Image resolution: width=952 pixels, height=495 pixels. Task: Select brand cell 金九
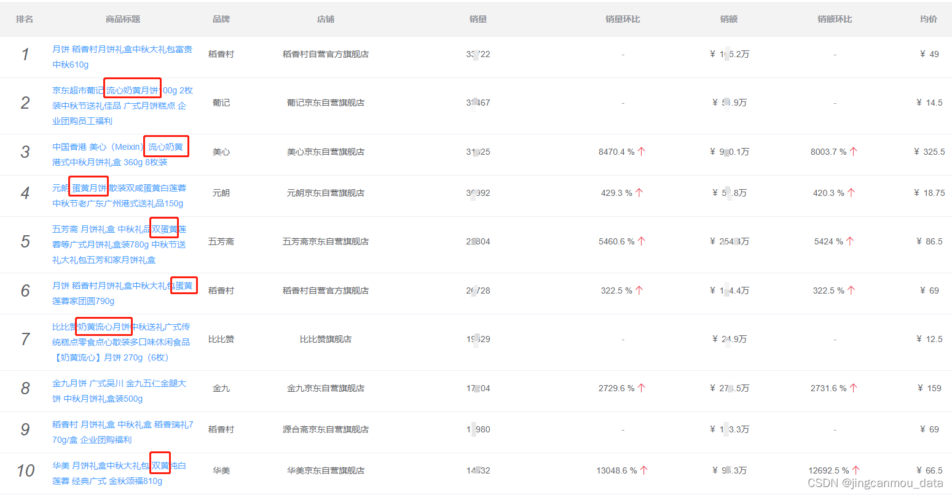(x=221, y=388)
